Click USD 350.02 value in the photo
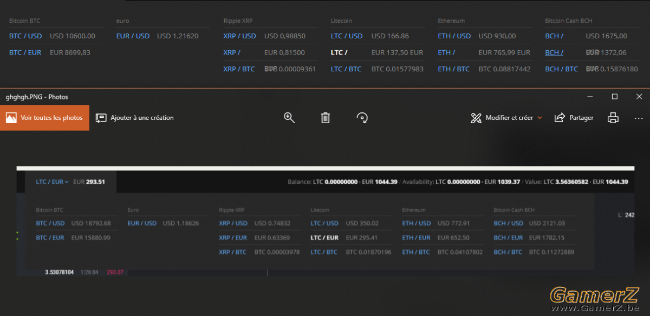Image resolution: width=650 pixels, height=316 pixels. click(362, 223)
